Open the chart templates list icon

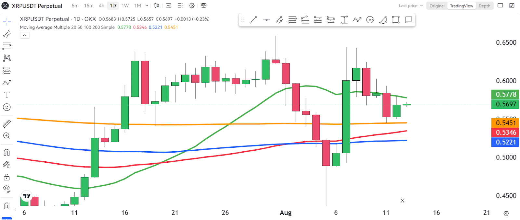tap(180, 6)
